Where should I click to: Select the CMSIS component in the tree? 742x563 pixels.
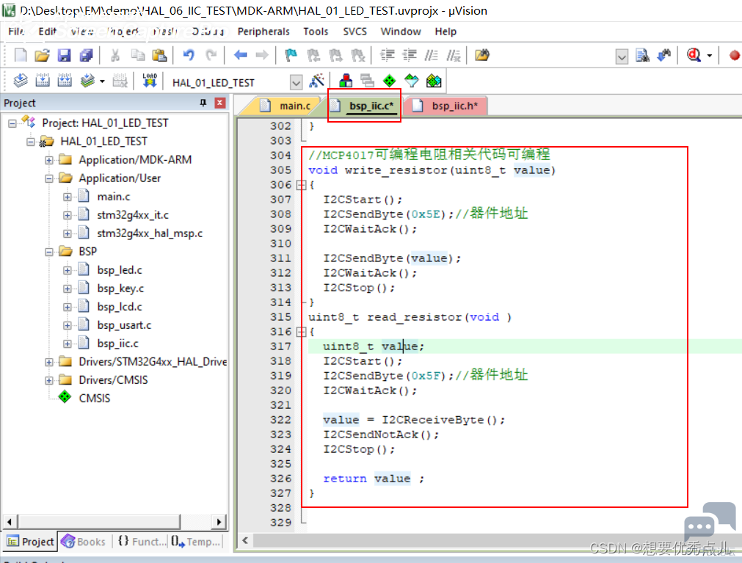pos(94,399)
